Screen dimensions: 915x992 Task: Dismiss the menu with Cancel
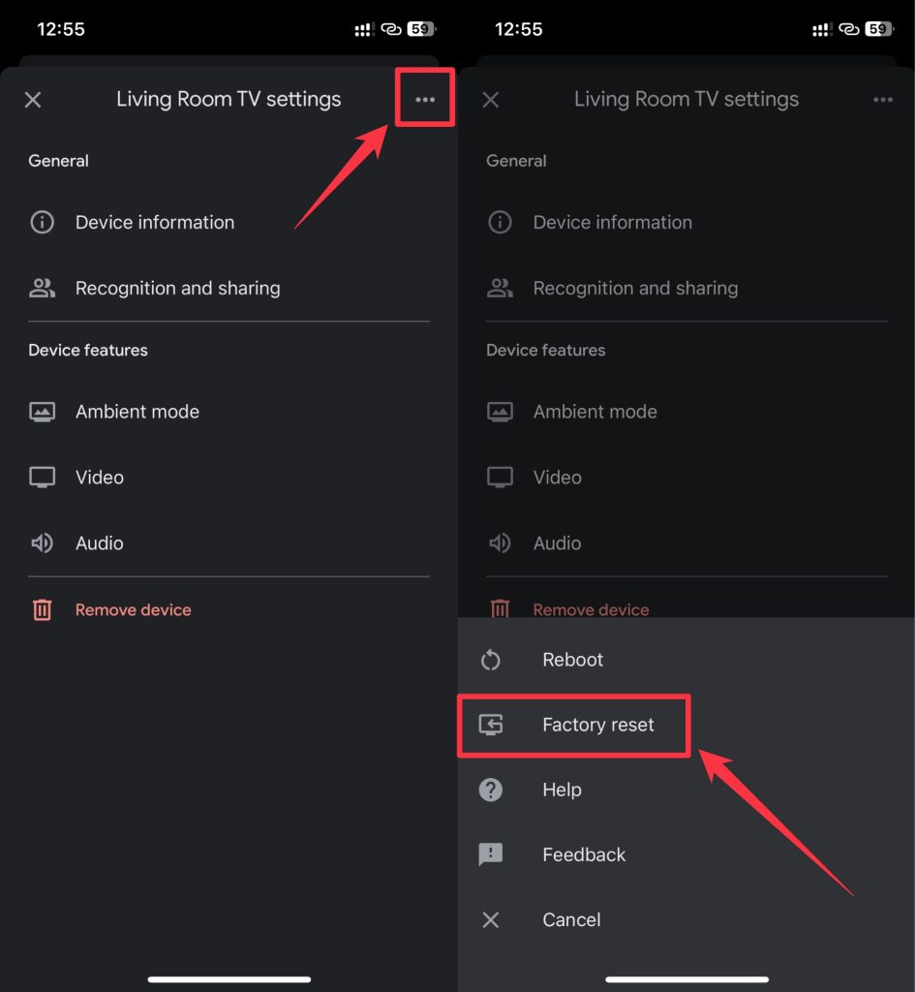tap(571, 919)
